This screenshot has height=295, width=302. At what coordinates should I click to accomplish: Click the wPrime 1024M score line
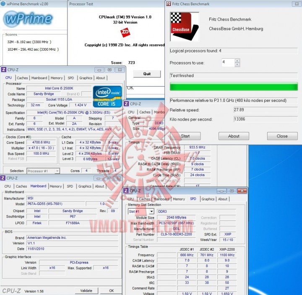coord(33,49)
